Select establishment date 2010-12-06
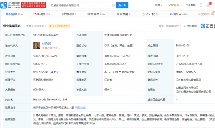This screenshot has width=215, height=128. click(183, 45)
